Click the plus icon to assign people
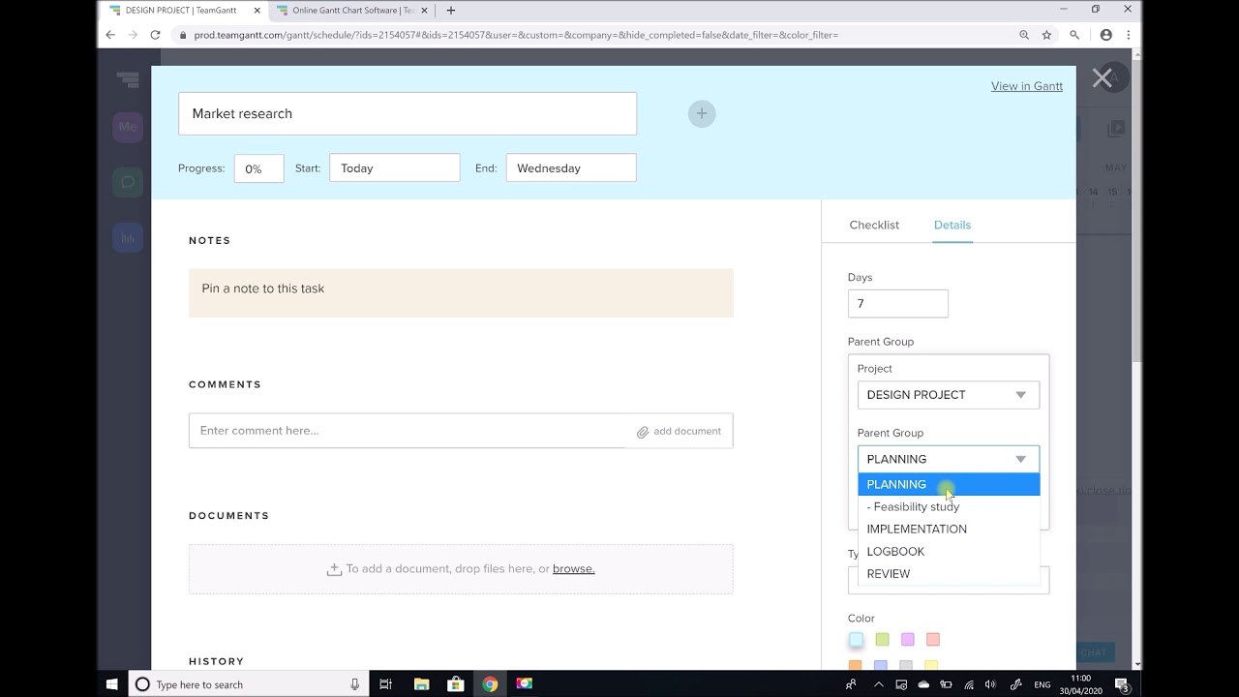Image resolution: width=1239 pixels, height=697 pixels. [702, 114]
